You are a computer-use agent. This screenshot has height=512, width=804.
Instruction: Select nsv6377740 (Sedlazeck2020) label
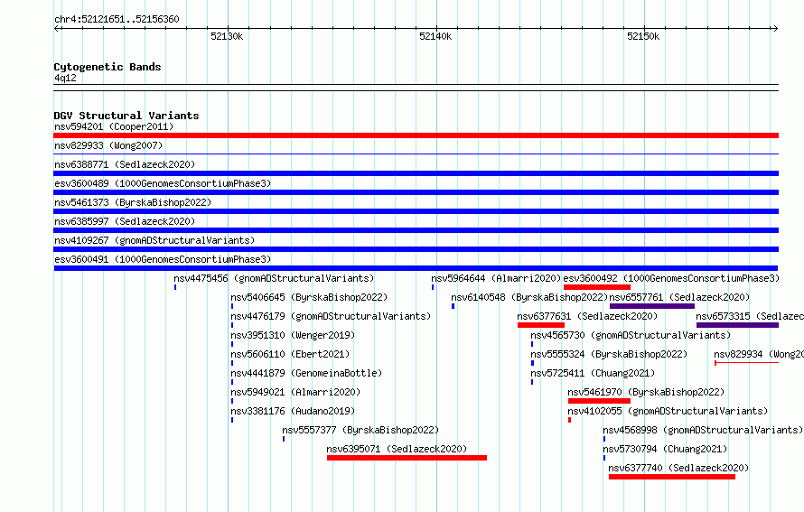(x=678, y=468)
